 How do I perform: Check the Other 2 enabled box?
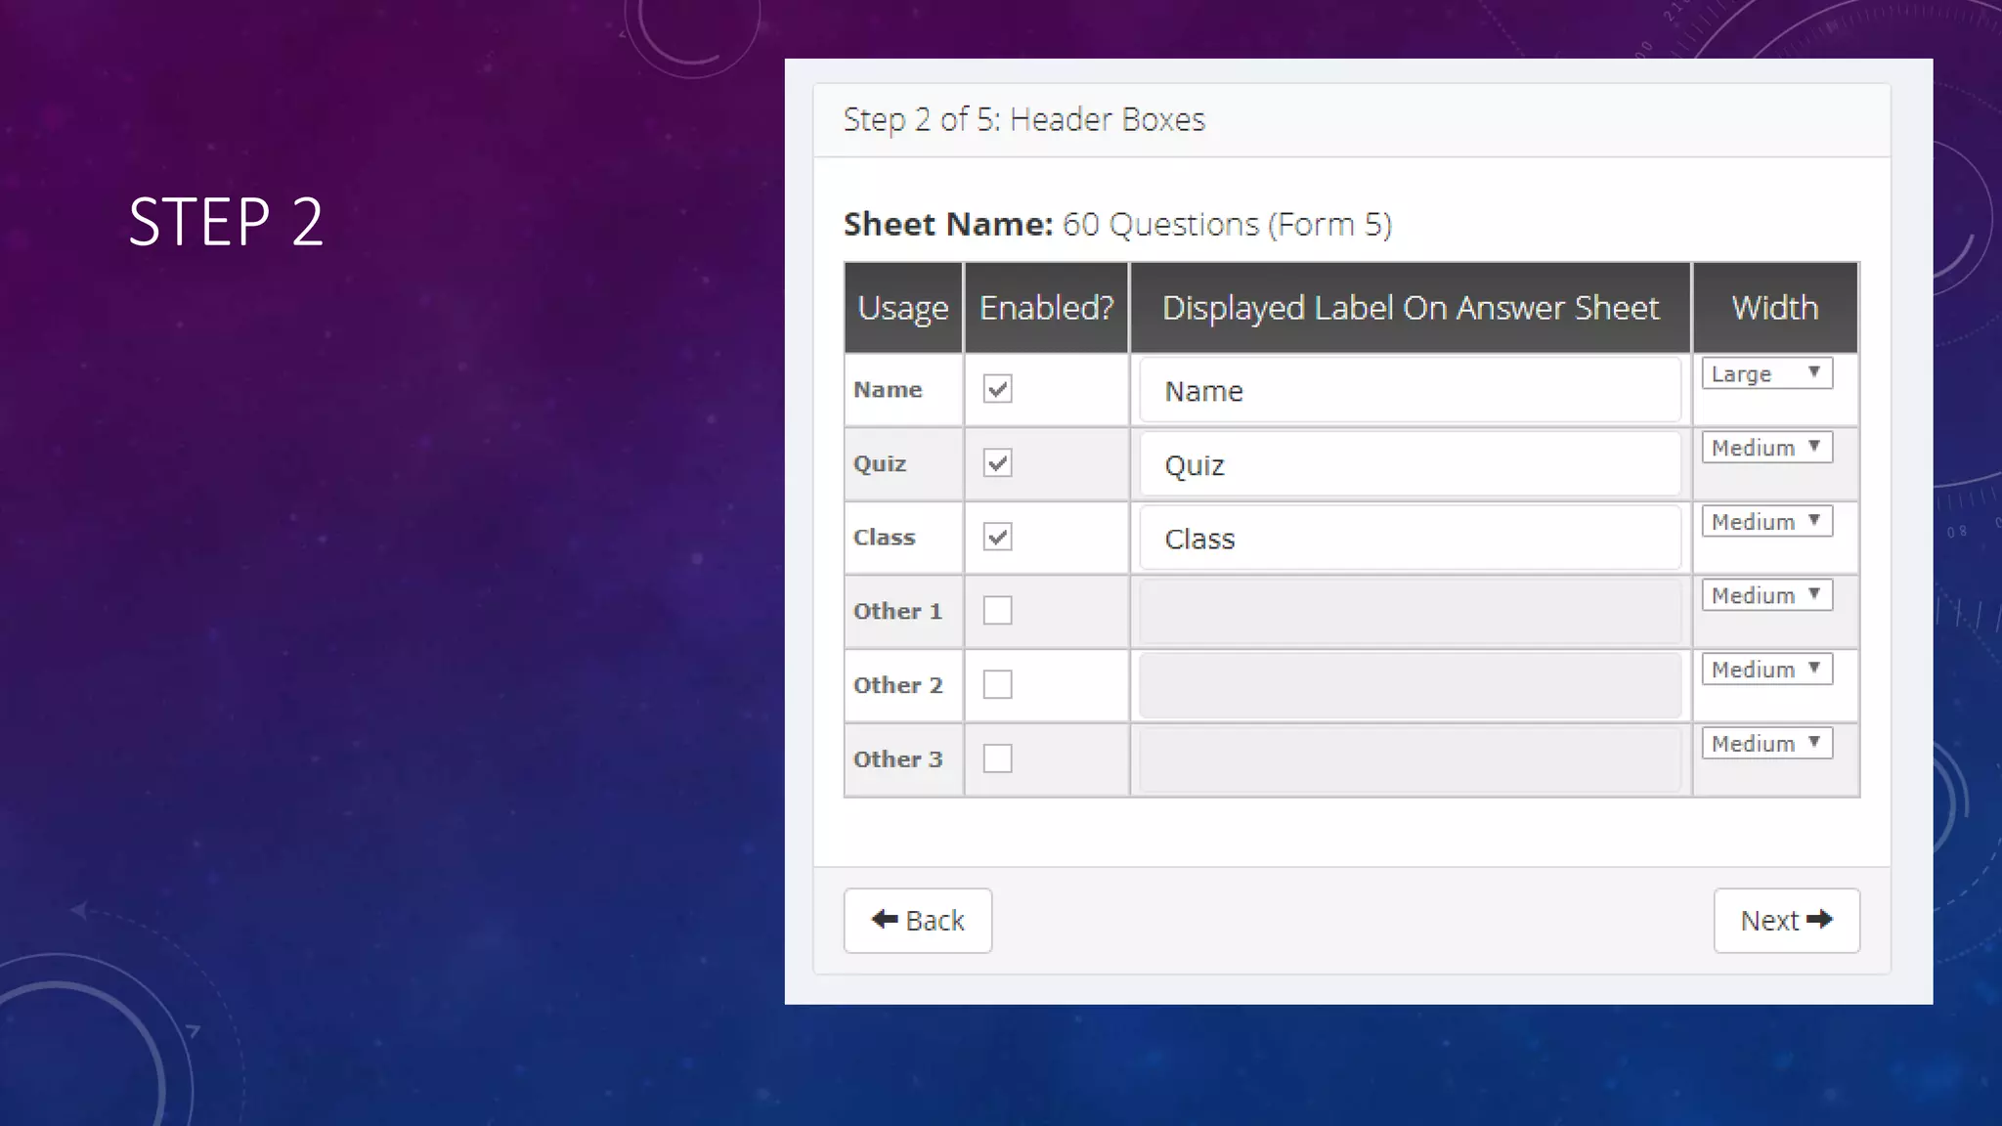997,684
